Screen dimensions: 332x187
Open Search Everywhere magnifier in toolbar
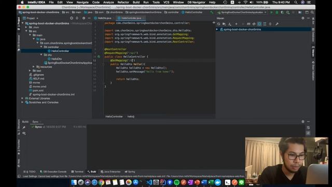(312, 12)
